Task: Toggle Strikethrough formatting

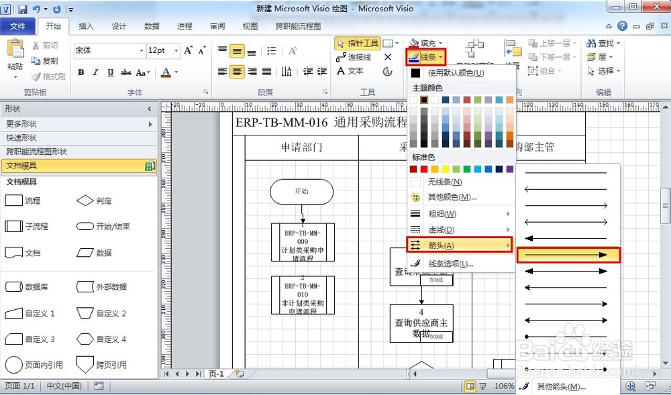Action: pos(126,72)
